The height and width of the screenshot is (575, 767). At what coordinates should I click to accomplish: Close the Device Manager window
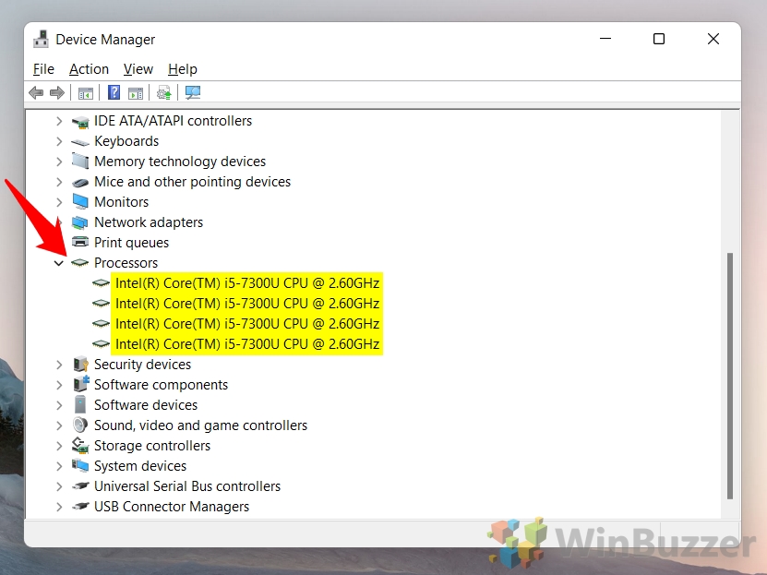(x=713, y=39)
